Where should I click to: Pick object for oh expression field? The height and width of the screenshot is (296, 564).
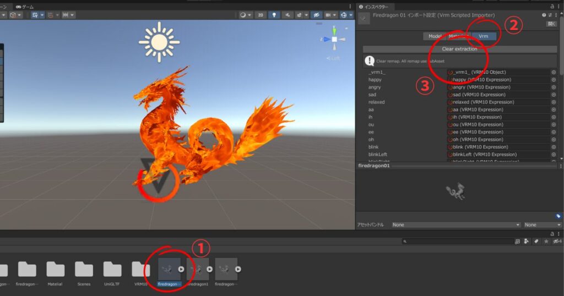(554, 139)
